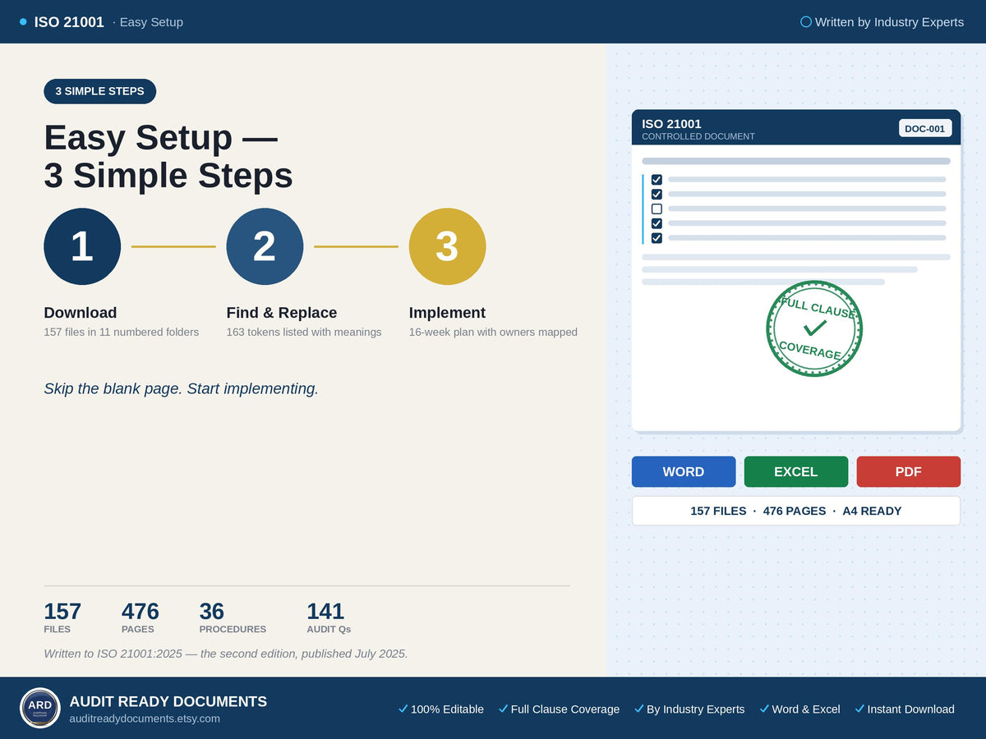Image resolution: width=986 pixels, height=739 pixels.
Task: Click the checkmark beside 100% Editable
Action: 403,709
